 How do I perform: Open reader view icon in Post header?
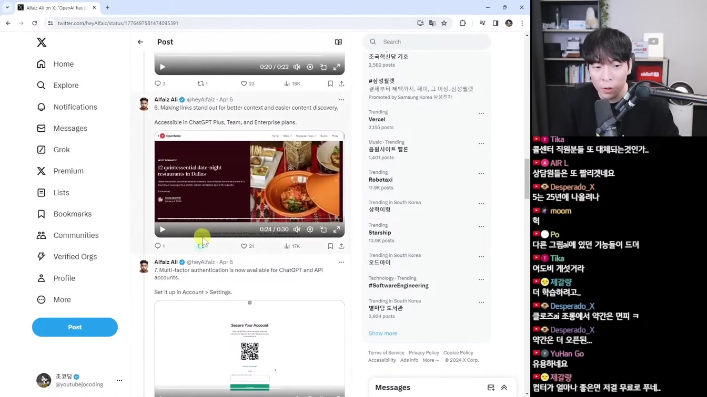pyautogui.click(x=338, y=42)
